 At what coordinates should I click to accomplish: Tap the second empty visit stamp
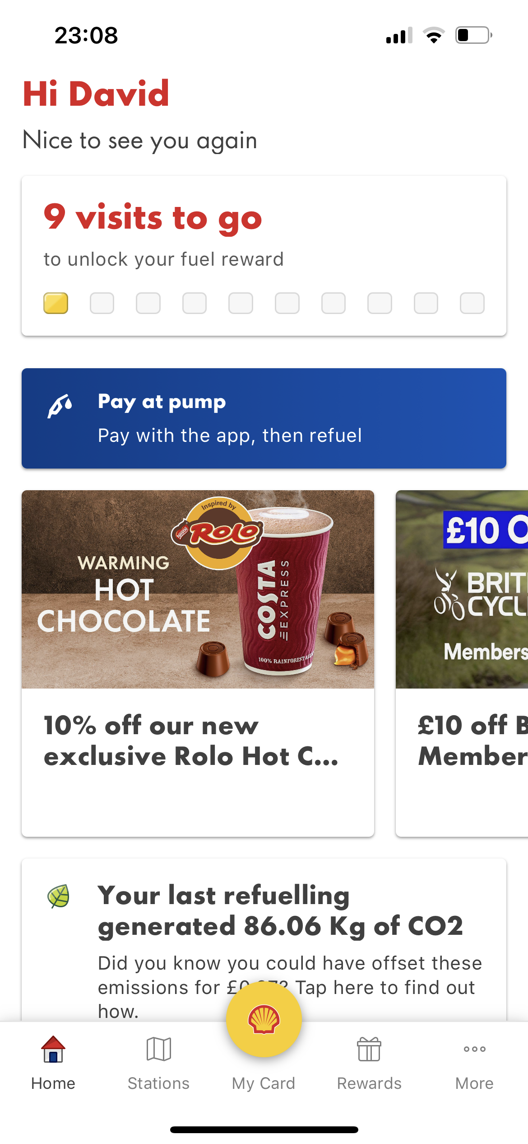[x=148, y=303]
